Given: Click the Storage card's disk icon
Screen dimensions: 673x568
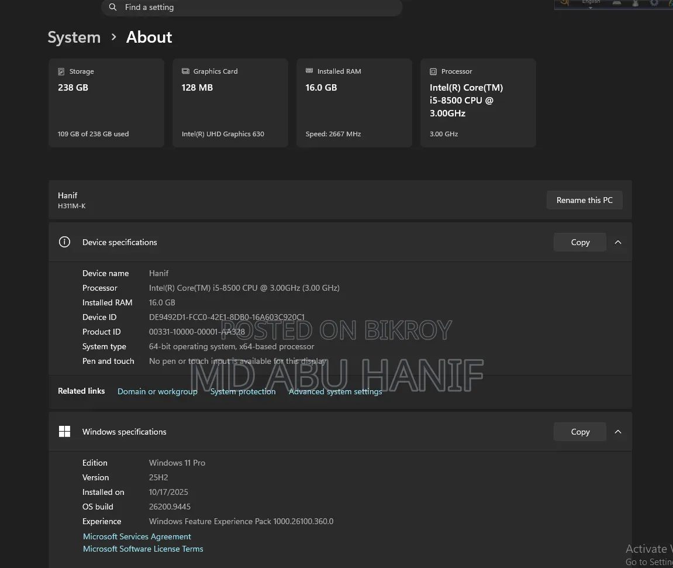Looking at the screenshot, I should click(61, 71).
